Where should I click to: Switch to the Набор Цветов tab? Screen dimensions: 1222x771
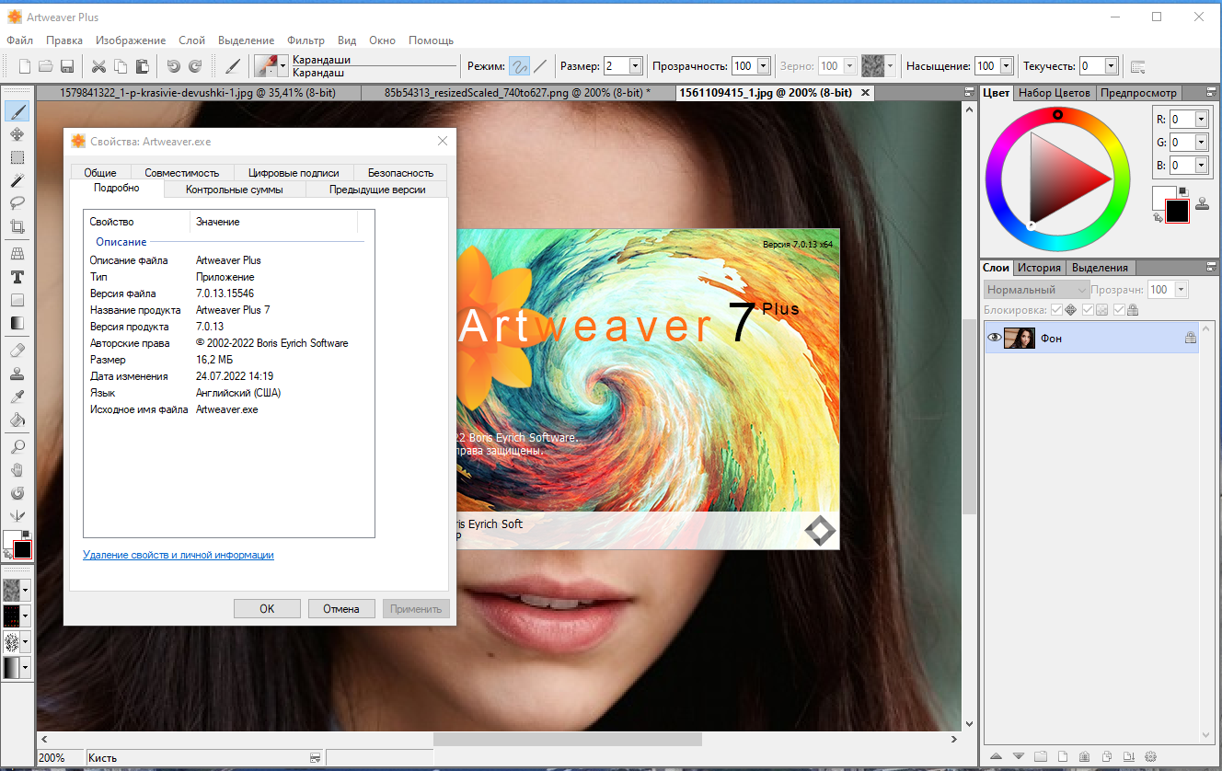point(1055,93)
